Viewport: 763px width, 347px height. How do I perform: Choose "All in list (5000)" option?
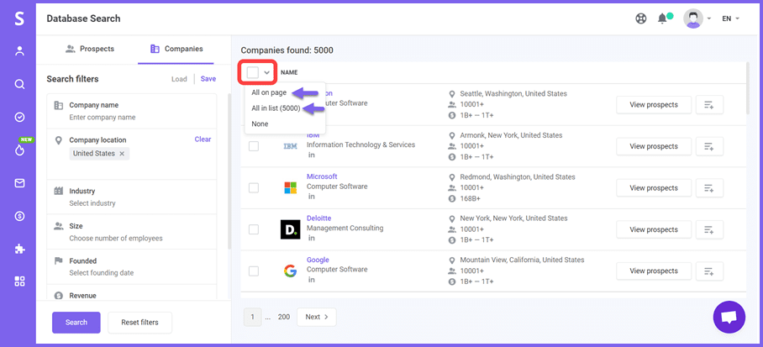click(276, 108)
